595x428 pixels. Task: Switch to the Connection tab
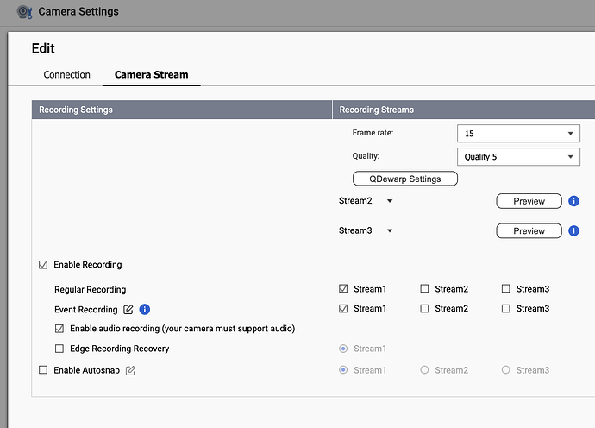[67, 75]
